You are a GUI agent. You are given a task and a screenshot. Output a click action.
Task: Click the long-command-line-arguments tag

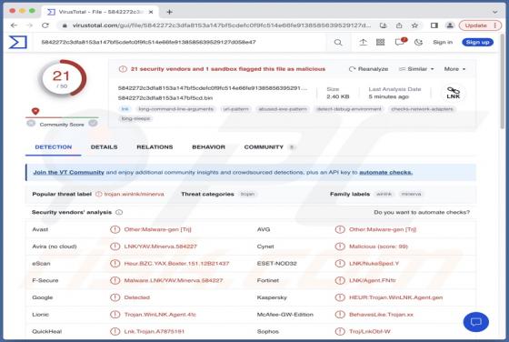(x=176, y=109)
